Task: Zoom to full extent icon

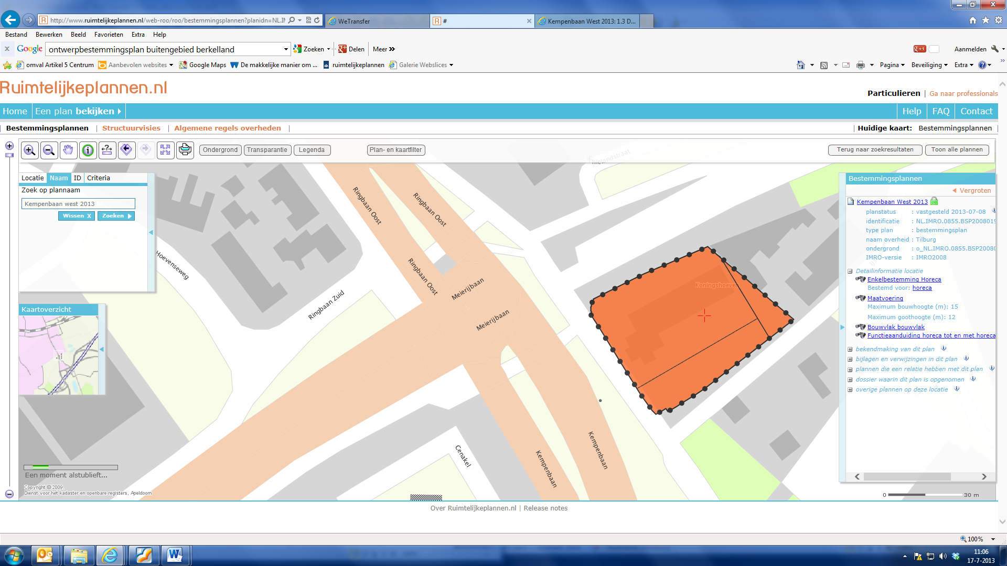Action: click(x=165, y=150)
